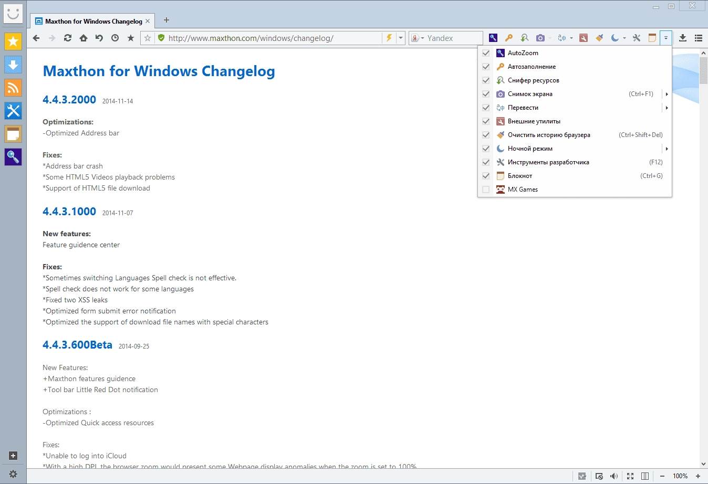Open the notepad toolbar icon

click(x=652, y=38)
